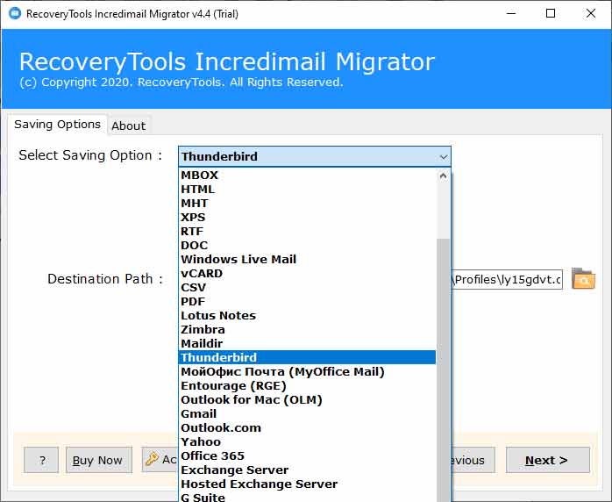Choose Gmail as saving option
Image resolution: width=612 pixels, height=502 pixels.
pos(307,413)
